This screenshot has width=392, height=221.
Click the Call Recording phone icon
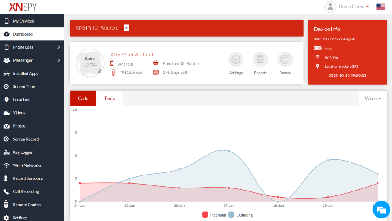point(7,191)
